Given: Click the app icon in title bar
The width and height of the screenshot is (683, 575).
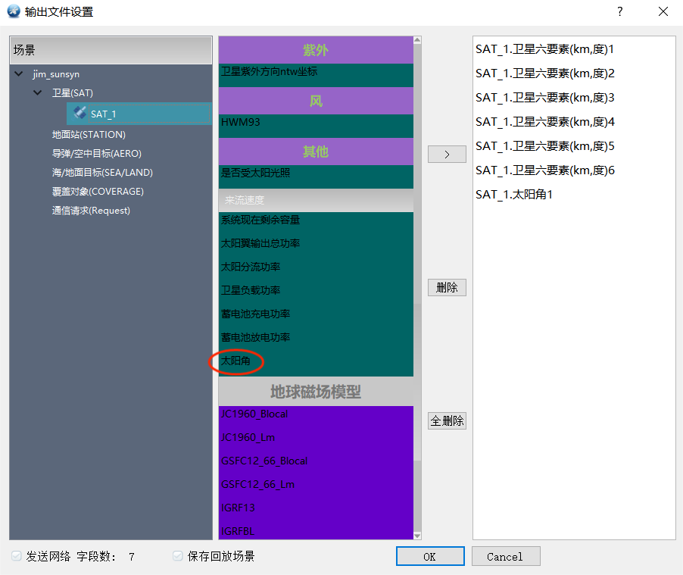Looking at the screenshot, I should [x=13, y=11].
